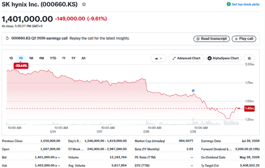
Task: Open the chart settings gear
Action: (x=249, y=58)
